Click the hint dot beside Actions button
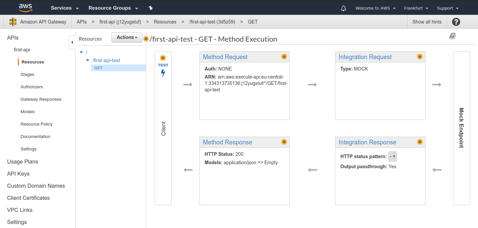Screen dimensions: 478x228 tap(146, 39)
